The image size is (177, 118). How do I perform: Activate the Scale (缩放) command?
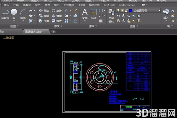tap(57, 21)
